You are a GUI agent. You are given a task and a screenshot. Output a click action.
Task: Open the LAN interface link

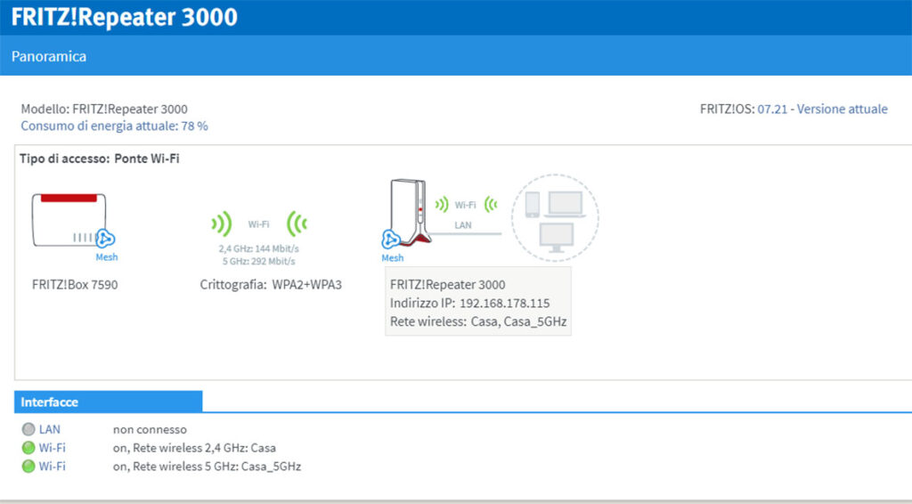tap(50, 429)
